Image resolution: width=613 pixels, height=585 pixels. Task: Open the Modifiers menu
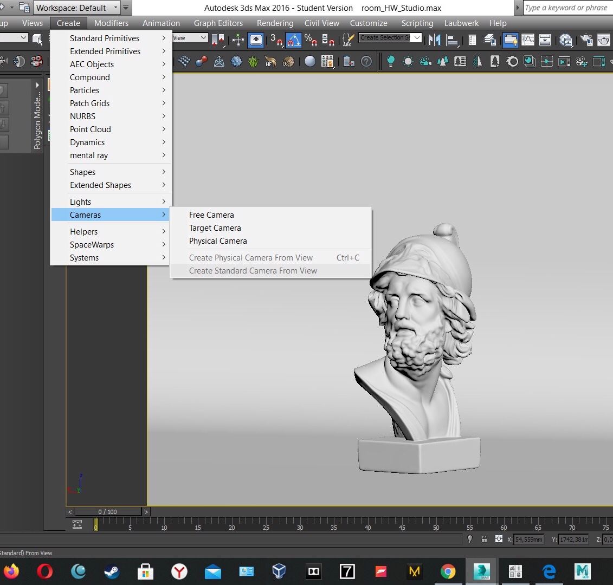point(112,23)
